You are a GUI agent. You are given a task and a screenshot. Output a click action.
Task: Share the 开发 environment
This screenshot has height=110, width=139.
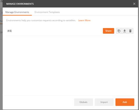coord(108,31)
